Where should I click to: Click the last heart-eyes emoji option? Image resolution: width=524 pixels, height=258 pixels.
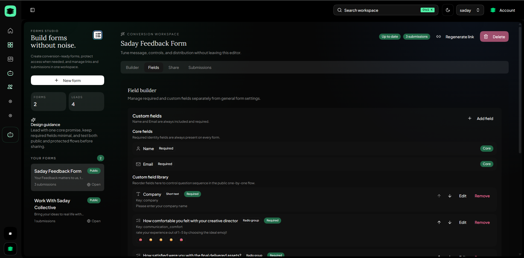(181, 240)
